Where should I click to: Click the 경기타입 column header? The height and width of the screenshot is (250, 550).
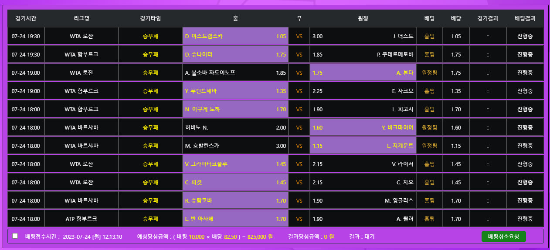[x=150, y=18]
